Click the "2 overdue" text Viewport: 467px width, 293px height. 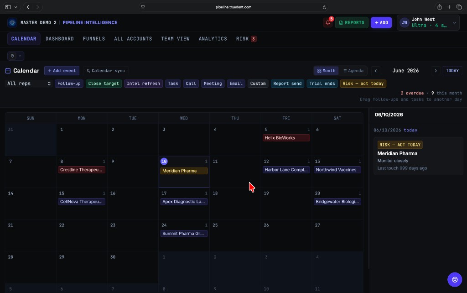[x=412, y=93]
